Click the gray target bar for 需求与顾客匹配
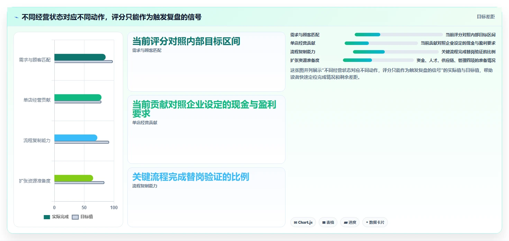The height and width of the screenshot is (241, 509). click(83, 62)
